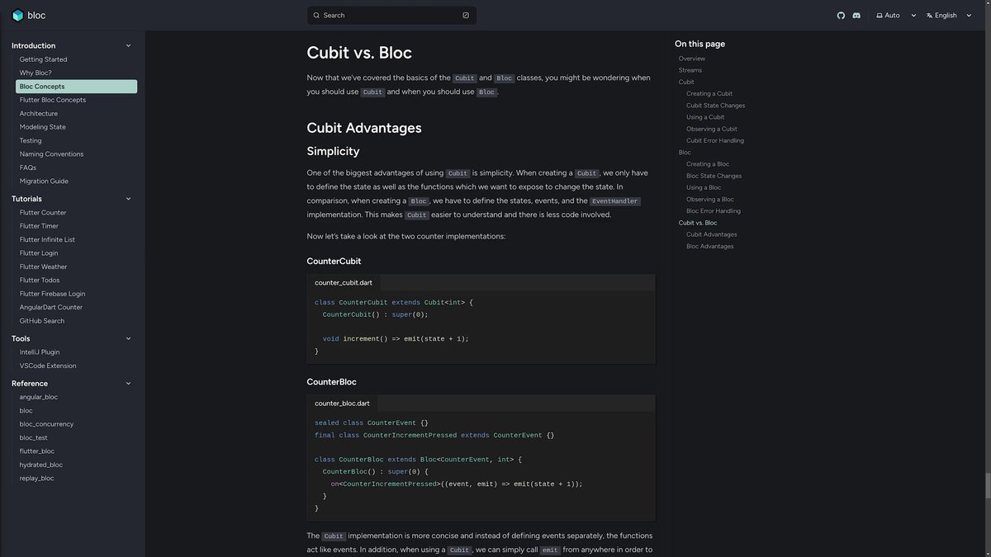The width and height of the screenshot is (991, 557).
Task: Open the Discord server icon
Action: click(856, 16)
